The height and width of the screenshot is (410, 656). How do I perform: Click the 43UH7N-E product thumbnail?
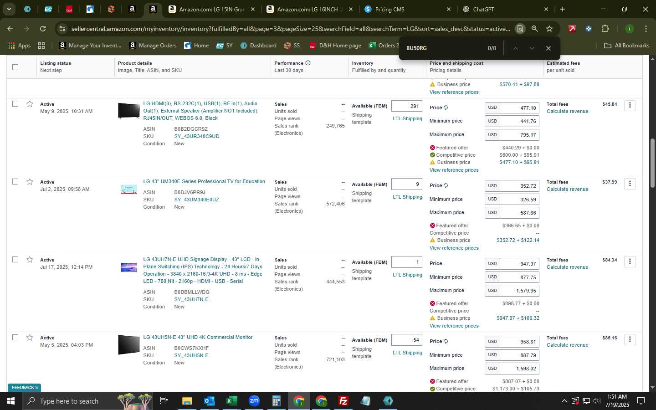tap(128, 267)
